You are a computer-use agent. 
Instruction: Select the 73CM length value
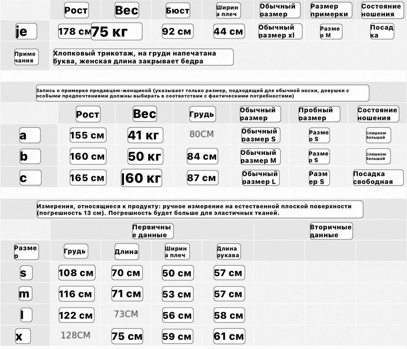click(126, 314)
